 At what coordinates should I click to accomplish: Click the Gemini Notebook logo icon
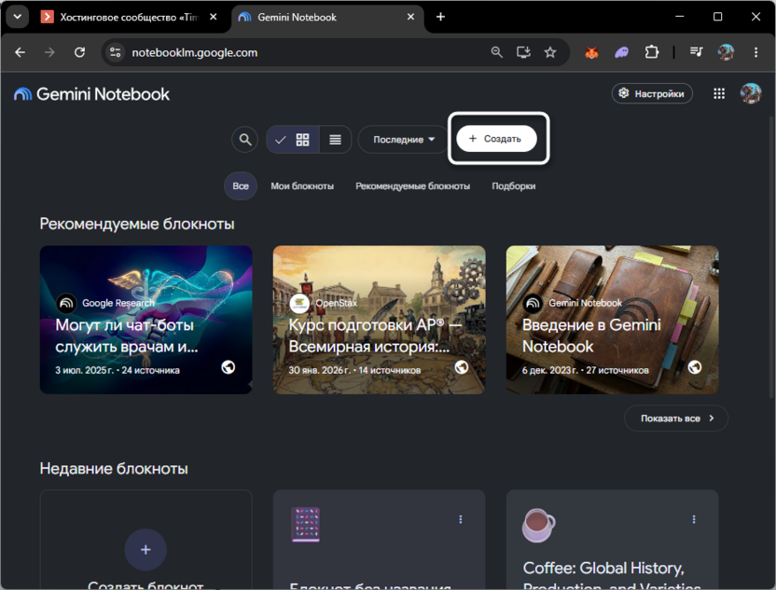(x=22, y=94)
